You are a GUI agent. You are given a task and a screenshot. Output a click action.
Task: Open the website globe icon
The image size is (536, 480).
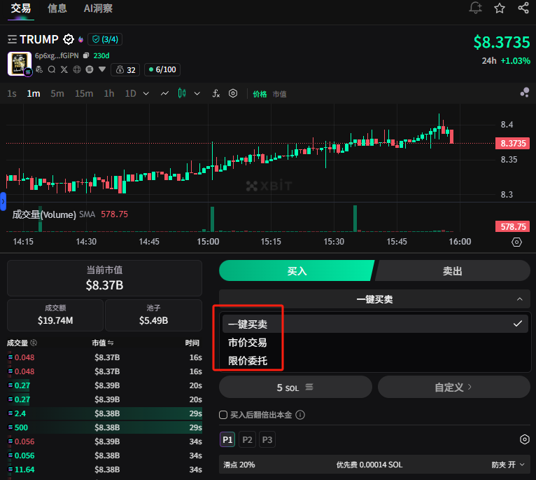[x=77, y=69]
